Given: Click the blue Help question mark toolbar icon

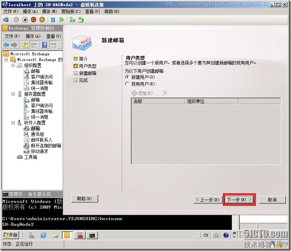Looking at the screenshot, I should [45, 45].
